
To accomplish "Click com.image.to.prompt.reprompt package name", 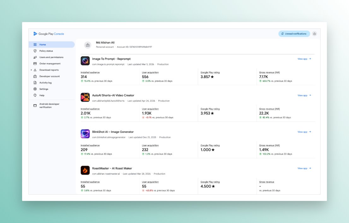I will (108, 64).
